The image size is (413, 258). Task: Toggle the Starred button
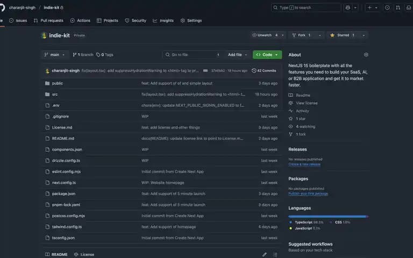pyautogui.click(x=343, y=35)
